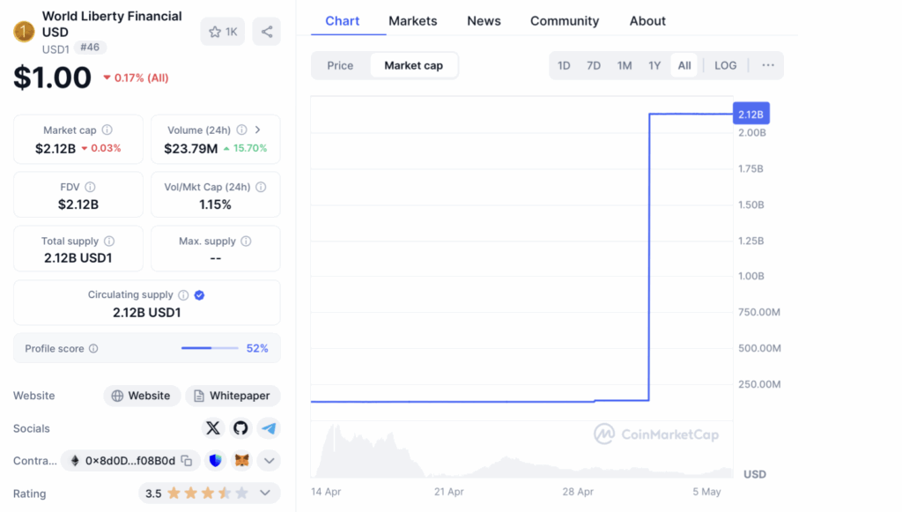This screenshot has height=512, width=902.
Task: Show Volume (24h) info icon
Action: pos(241,130)
